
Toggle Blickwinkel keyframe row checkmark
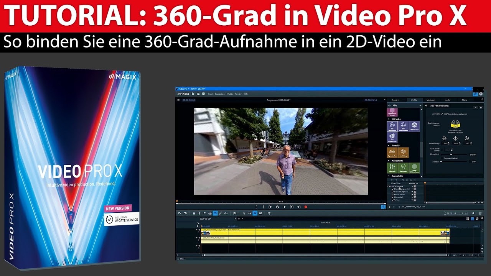click(x=392, y=197)
